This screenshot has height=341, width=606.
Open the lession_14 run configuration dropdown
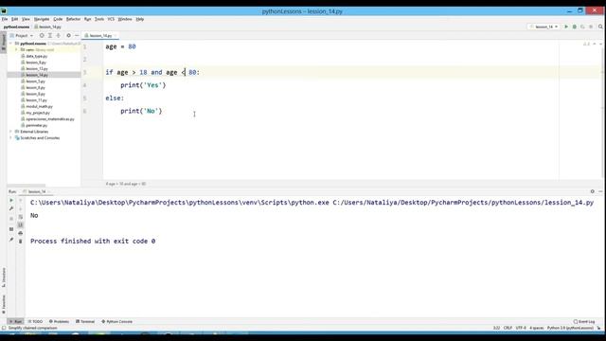click(x=544, y=27)
